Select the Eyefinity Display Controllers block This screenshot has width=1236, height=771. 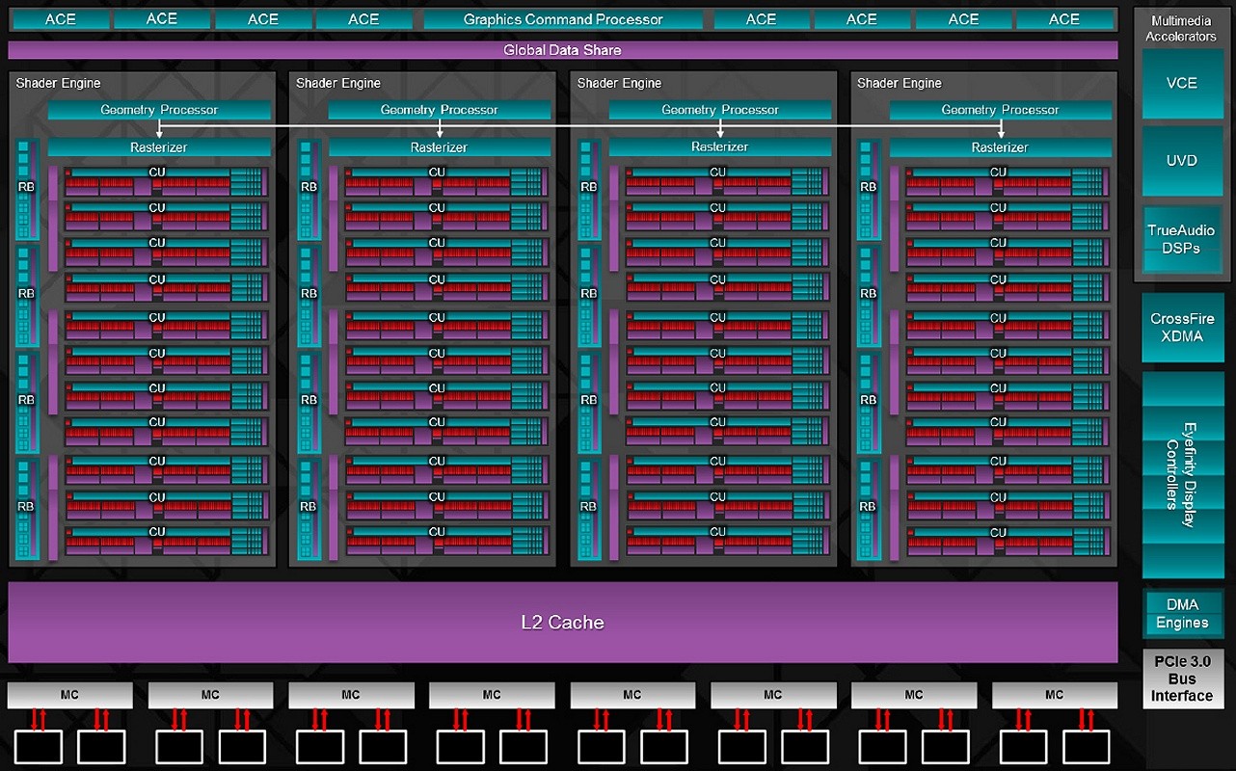(1182, 475)
